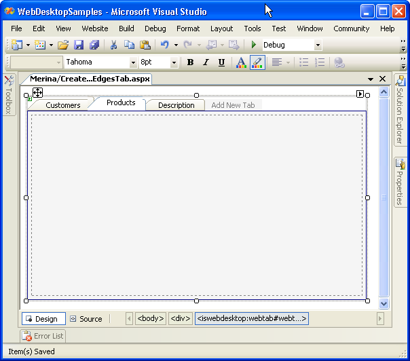Viewport: 410px width, 361px height.
Task: Click the Paste clipboard icon
Action: tap(145, 45)
